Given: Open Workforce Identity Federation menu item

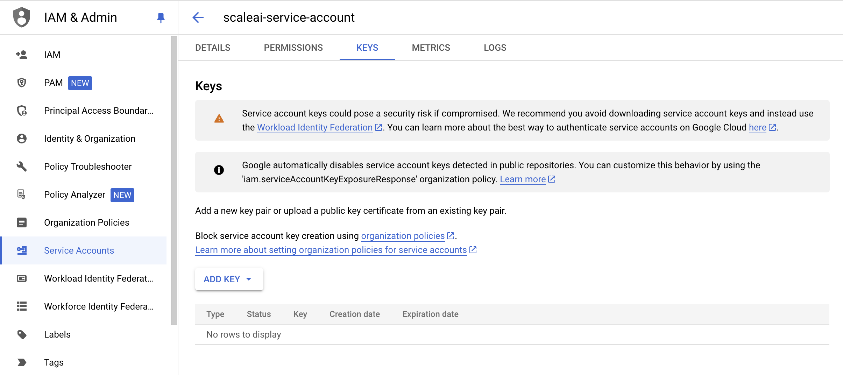Looking at the screenshot, I should point(99,306).
